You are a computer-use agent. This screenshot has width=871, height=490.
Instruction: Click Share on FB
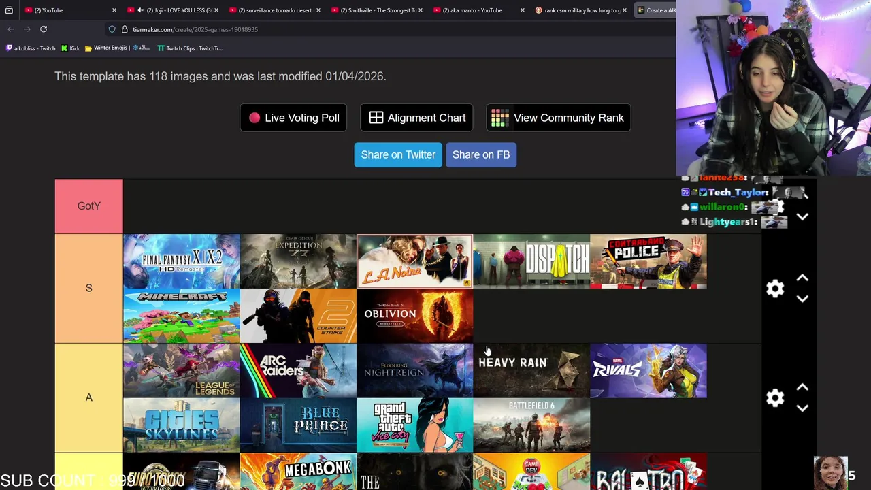481,154
